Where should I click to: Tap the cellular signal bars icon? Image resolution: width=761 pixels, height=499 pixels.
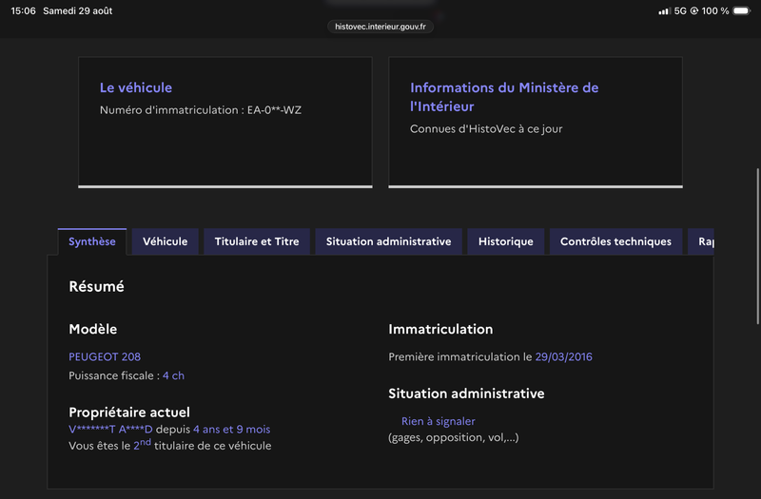pos(664,10)
